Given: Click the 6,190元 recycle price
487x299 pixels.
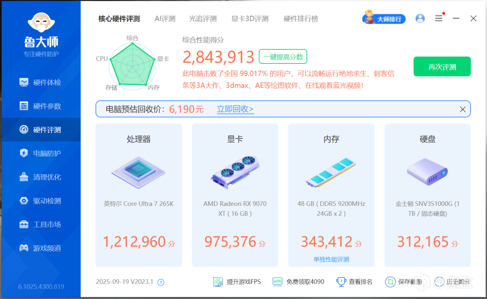Looking at the screenshot, I should 186,109.
